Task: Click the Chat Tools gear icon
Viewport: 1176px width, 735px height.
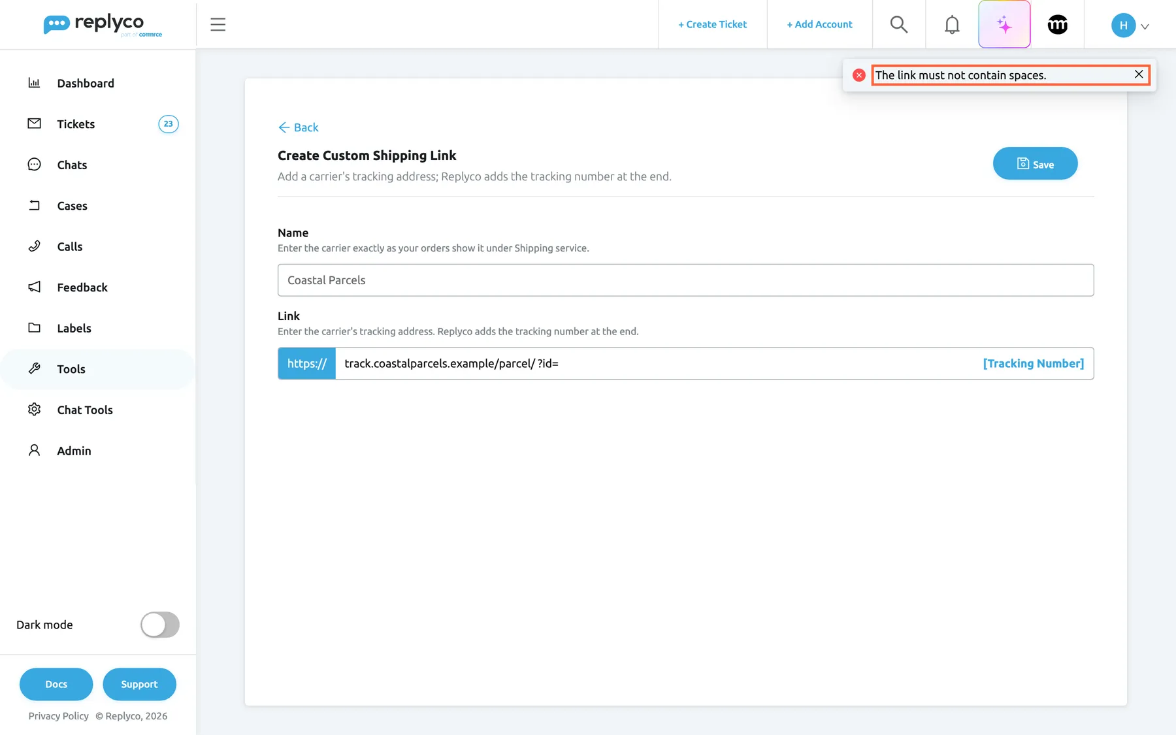Action: click(35, 410)
